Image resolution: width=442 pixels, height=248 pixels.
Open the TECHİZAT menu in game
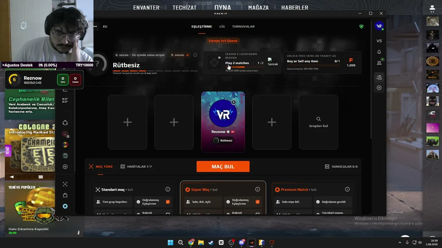coord(184,8)
